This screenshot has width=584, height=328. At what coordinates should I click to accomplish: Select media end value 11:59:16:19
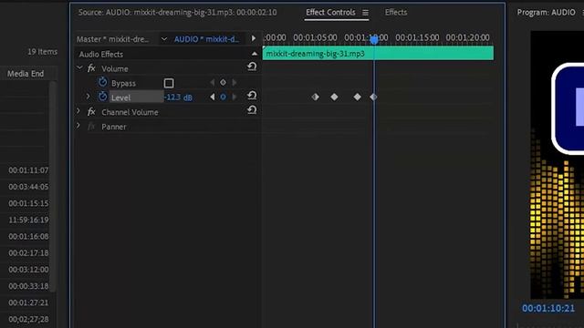pyautogui.click(x=28, y=220)
